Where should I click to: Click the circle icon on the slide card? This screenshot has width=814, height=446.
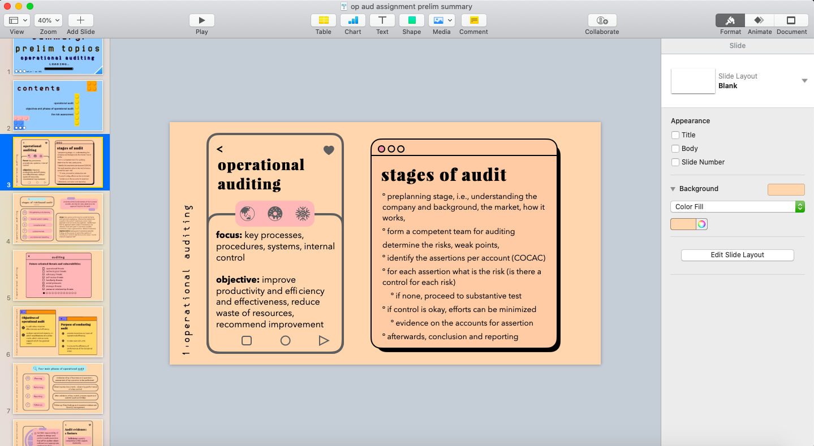[286, 340]
